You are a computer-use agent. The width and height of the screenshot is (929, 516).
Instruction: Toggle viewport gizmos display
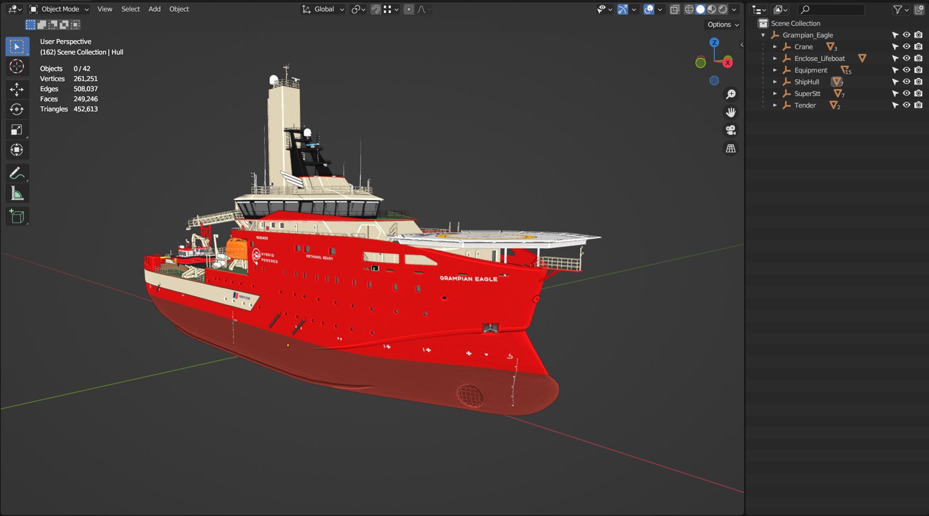coord(623,9)
